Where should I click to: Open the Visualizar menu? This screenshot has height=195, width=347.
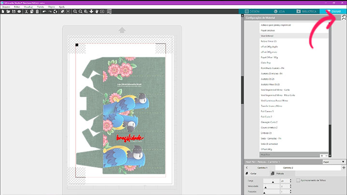coord(29,7)
